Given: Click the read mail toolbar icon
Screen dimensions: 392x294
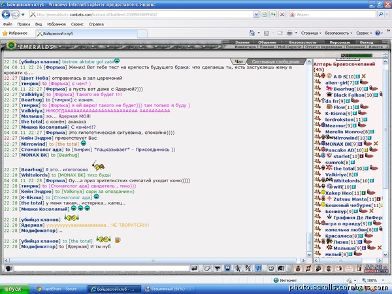Looking at the screenshot, I should tap(280, 33).
